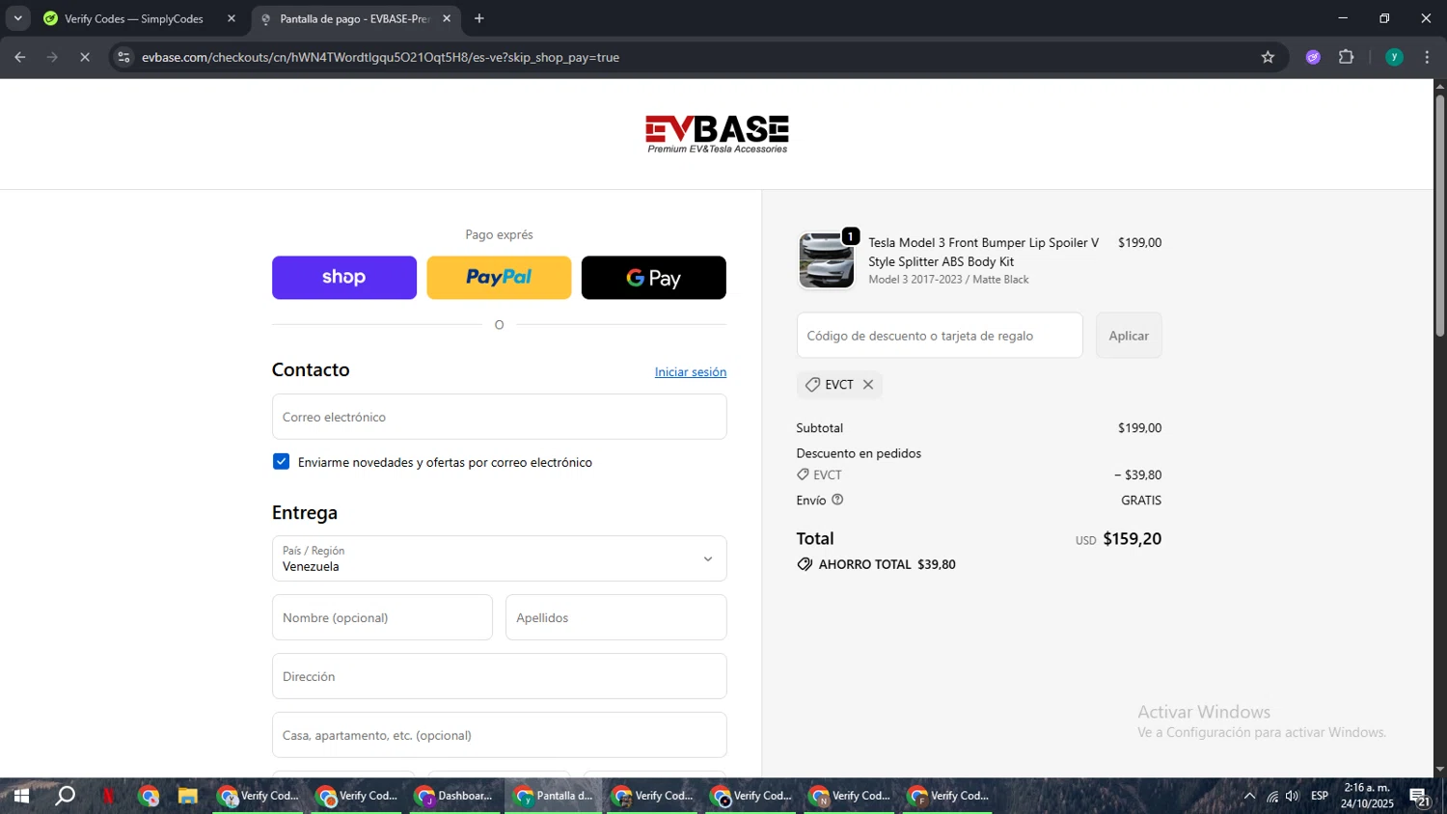The image size is (1447, 814).
Task: Click the Tesla bumper spoiler product thumbnail
Action: click(x=827, y=260)
